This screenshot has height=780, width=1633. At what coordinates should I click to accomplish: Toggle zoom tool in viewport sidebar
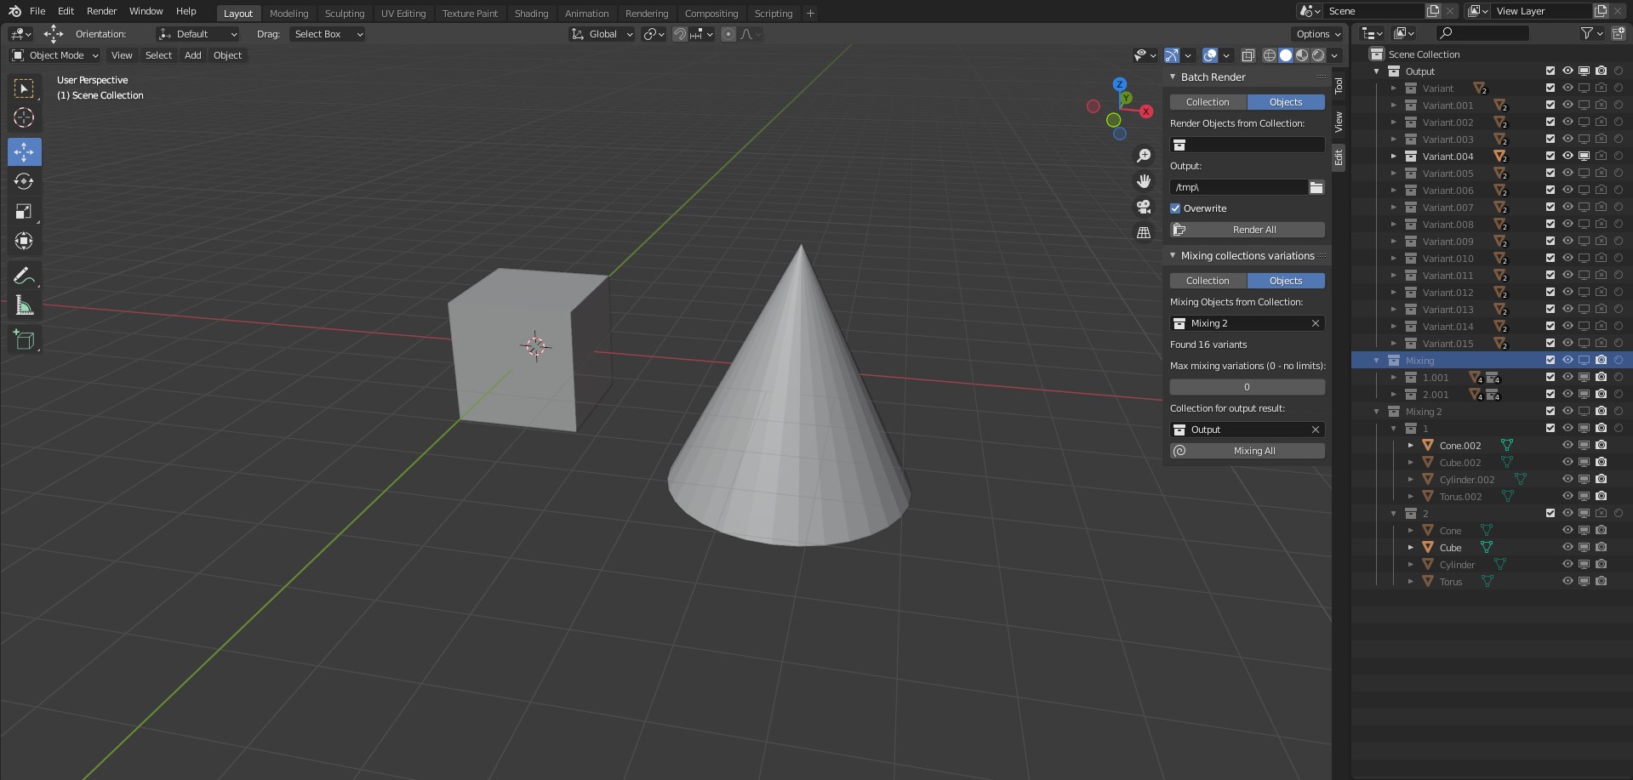[x=1143, y=156]
